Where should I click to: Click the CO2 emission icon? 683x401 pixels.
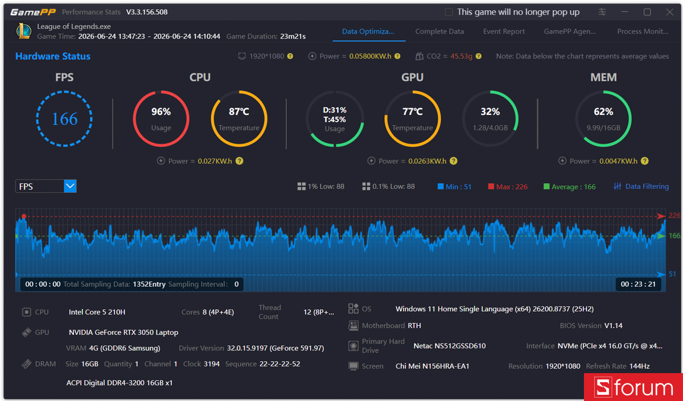pyautogui.click(x=419, y=56)
